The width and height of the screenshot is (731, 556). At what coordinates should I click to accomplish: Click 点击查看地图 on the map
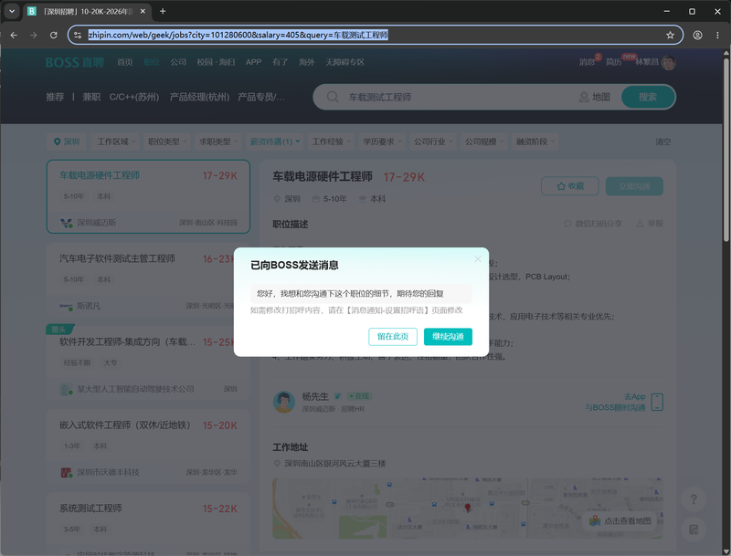[x=620, y=521]
